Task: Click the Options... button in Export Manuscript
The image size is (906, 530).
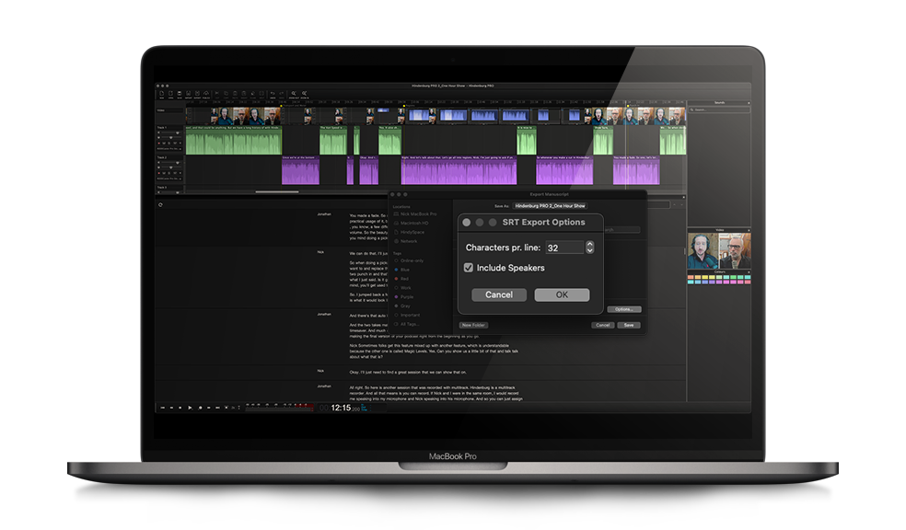Action: point(624,309)
